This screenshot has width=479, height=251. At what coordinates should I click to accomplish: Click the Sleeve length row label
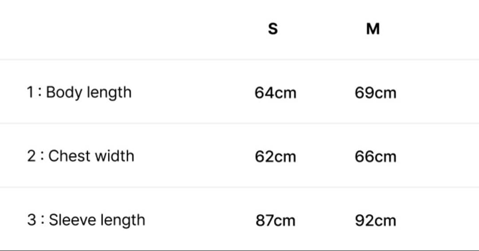pos(97,220)
